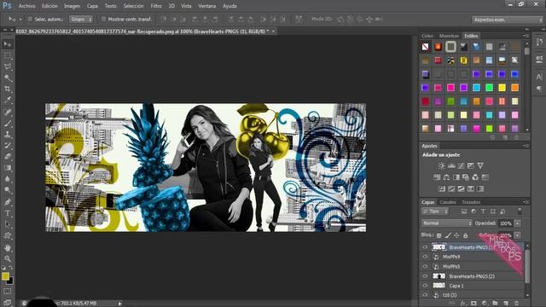Hide the MisPPs9 layer
The image size is (546, 307).
[425, 257]
